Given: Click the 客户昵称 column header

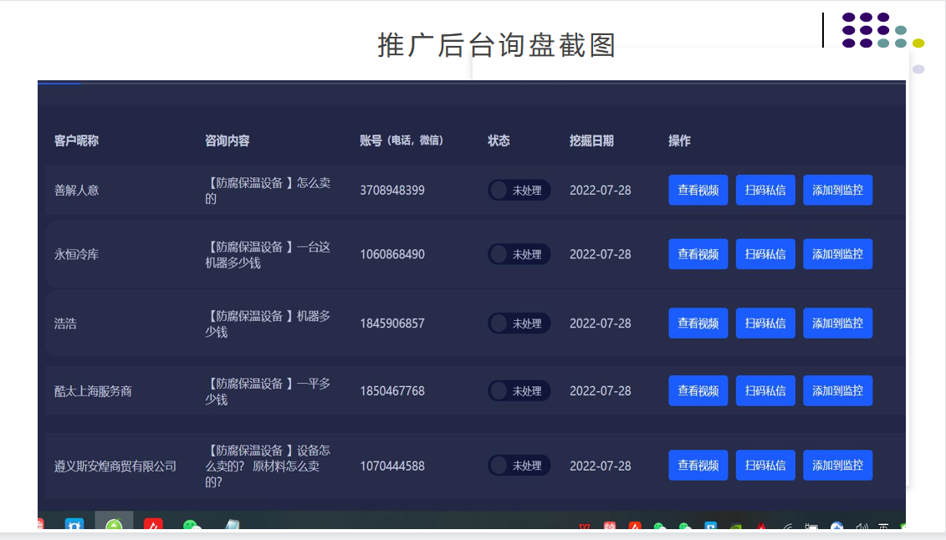Looking at the screenshot, I should pyautogui.click(x=76, y=141).
